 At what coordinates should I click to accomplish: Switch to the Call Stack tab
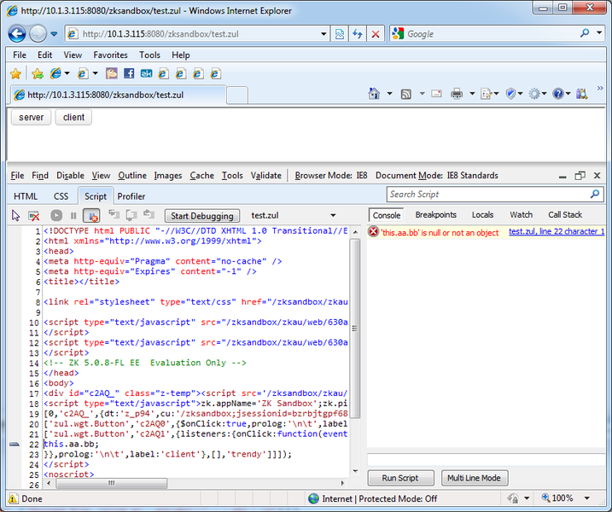coord(565,215)
